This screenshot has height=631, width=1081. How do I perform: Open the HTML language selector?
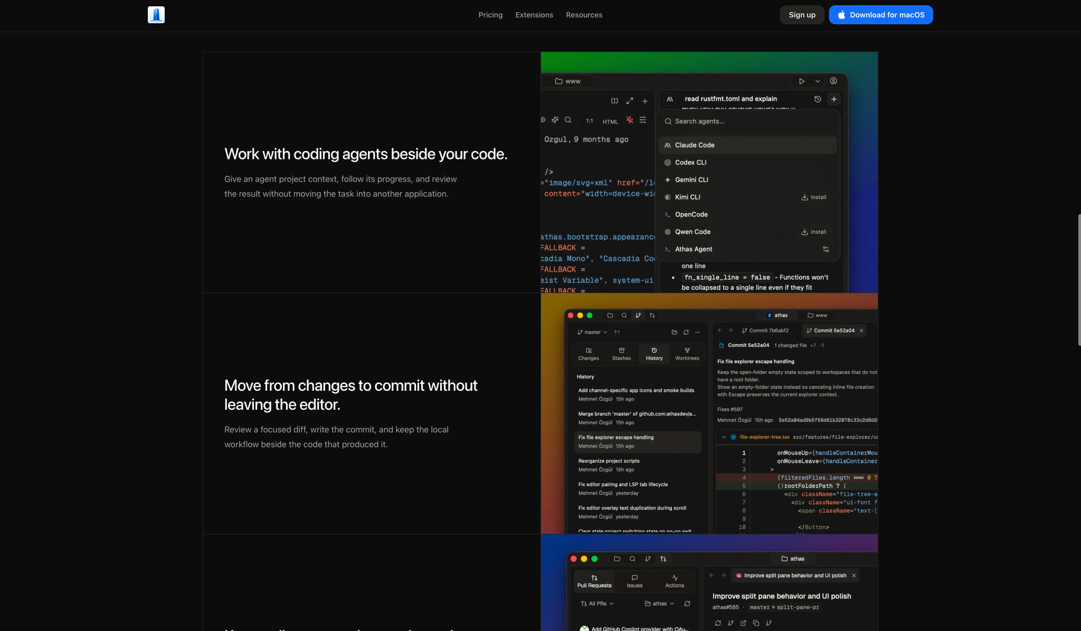[610, 121]
